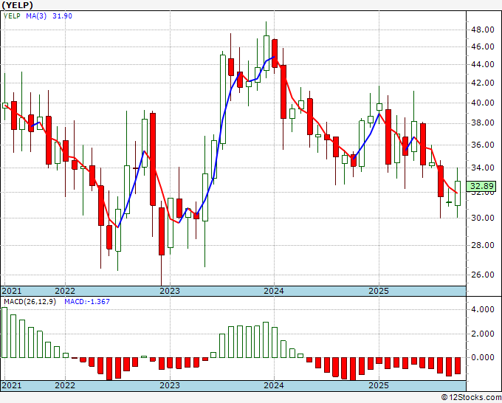Click the first MACD histogram bar of 2021
This screenshot has width=502, height=403.
point(4,332)
